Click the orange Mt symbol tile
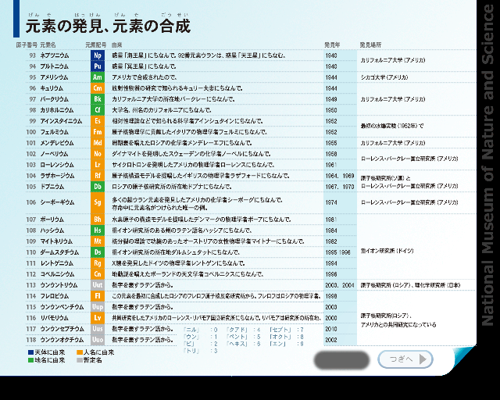This screenshot has width=500, height=400. tap(98, 241)
